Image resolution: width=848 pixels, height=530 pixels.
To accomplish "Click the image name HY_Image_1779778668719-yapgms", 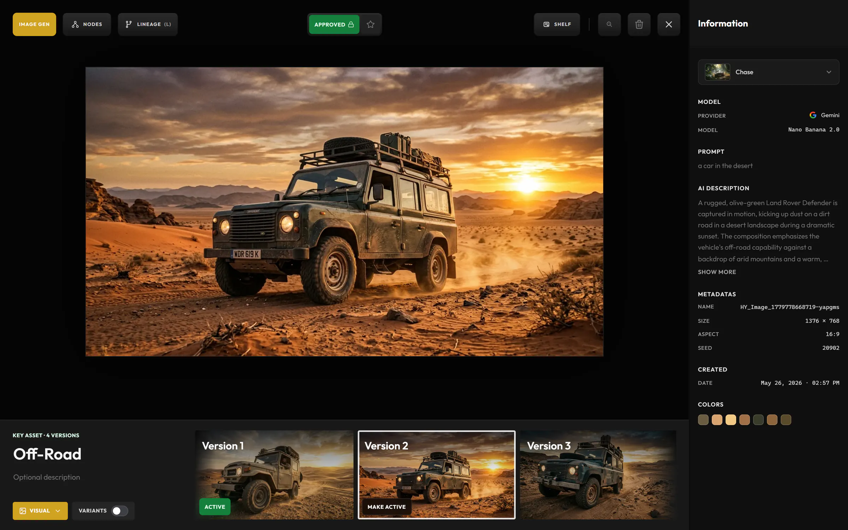I will tap(790, 307).
